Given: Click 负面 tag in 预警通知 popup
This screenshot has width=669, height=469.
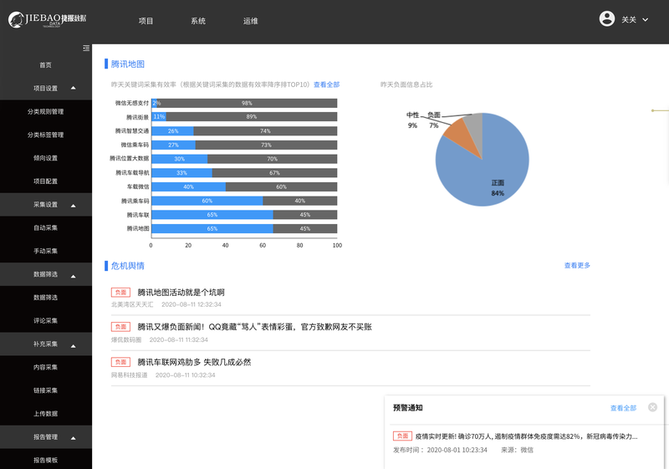Looking at the screenshot, I should 402,436.
